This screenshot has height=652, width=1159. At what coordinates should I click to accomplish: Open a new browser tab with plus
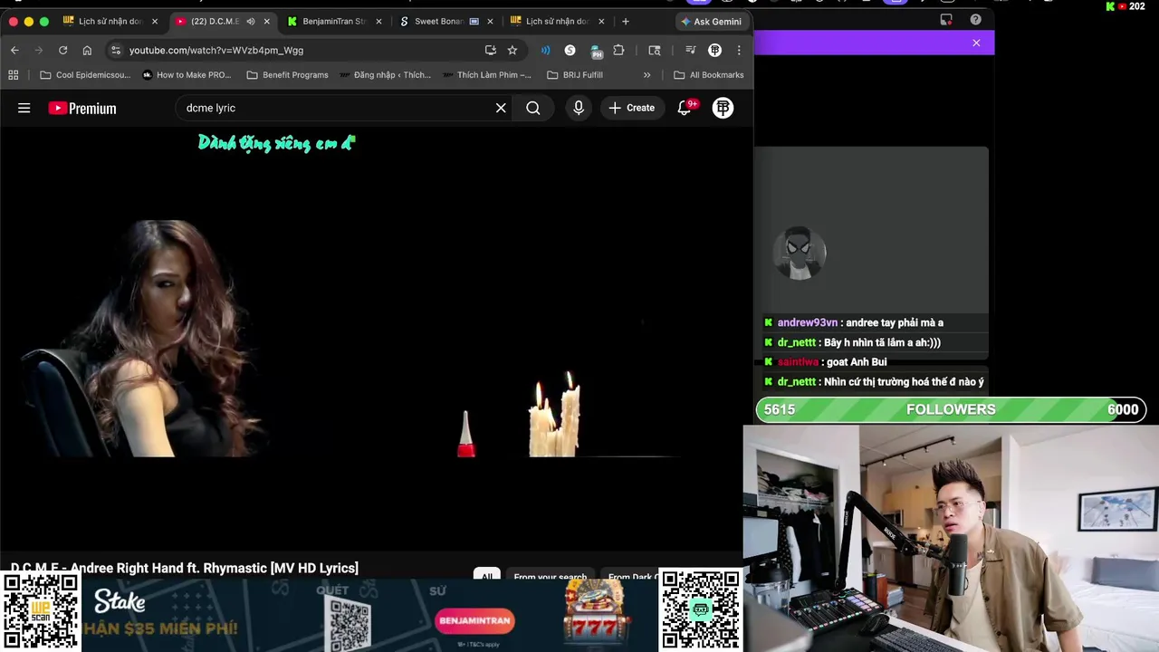[x=625, y=21]
